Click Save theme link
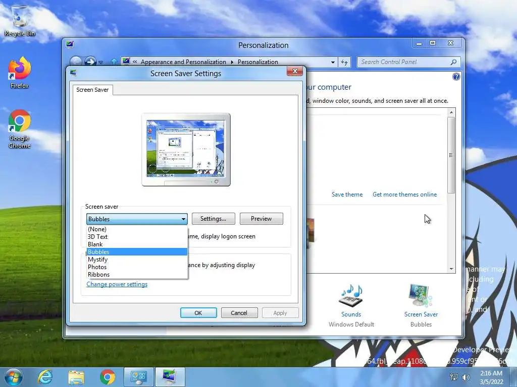Image resolution: width=517 pixels, height=387 pixels. click(x=347, y=195)
